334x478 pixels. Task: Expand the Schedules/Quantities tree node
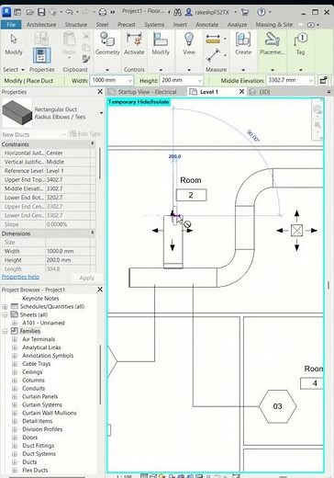coord(5,306)
